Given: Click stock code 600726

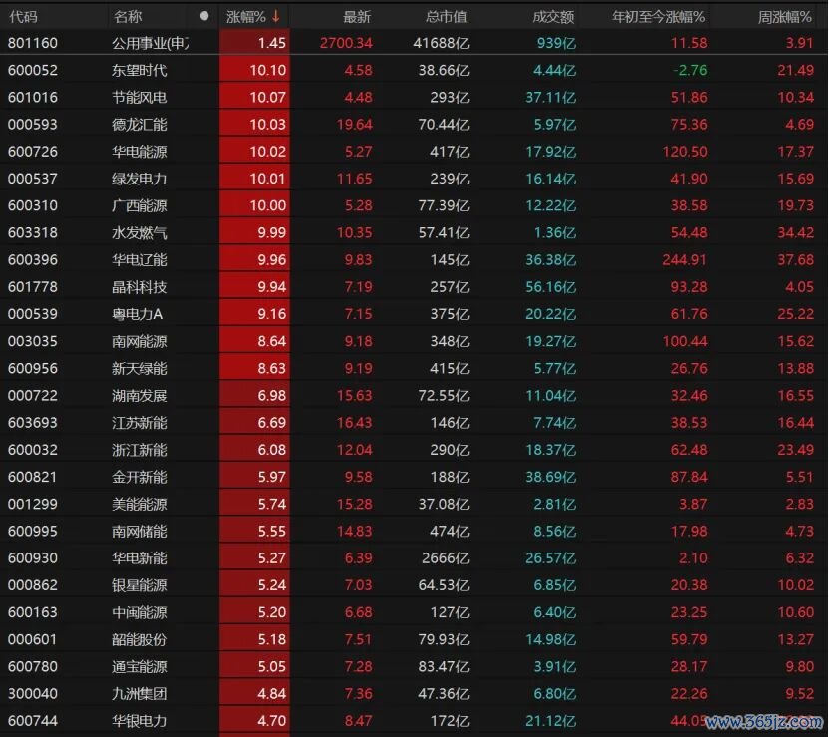Looking at the screenshot, I should [33, 152].
